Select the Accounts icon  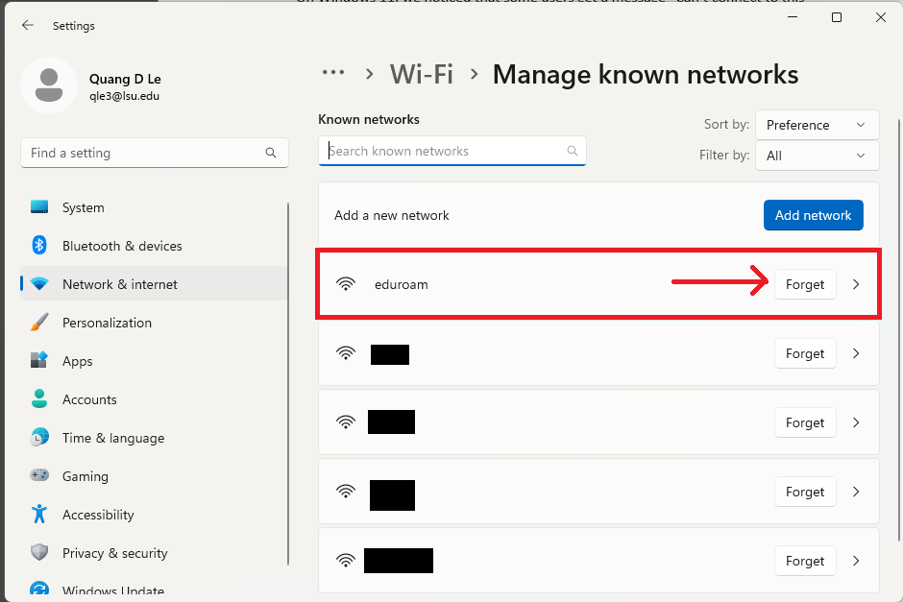click(x=38, y=399)
